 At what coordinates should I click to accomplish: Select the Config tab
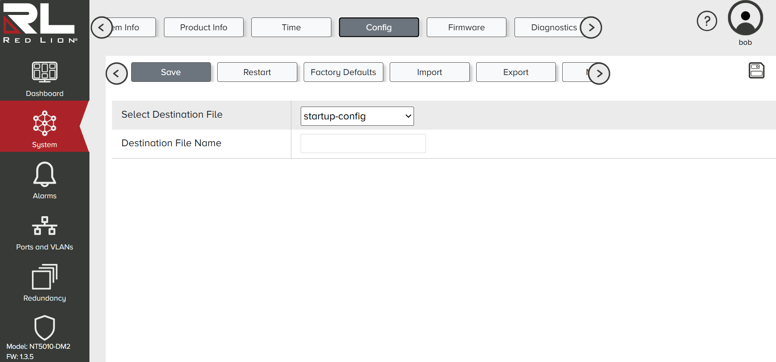tap(379, 27)
